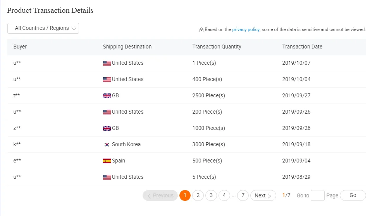Click the GB flag in the 1000 Piece(s) row

[107, 128]
